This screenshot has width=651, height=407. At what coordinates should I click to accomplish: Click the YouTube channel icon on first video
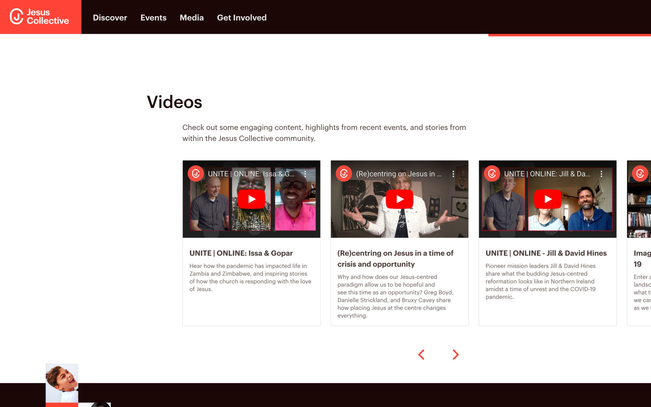tap(195, 172)
